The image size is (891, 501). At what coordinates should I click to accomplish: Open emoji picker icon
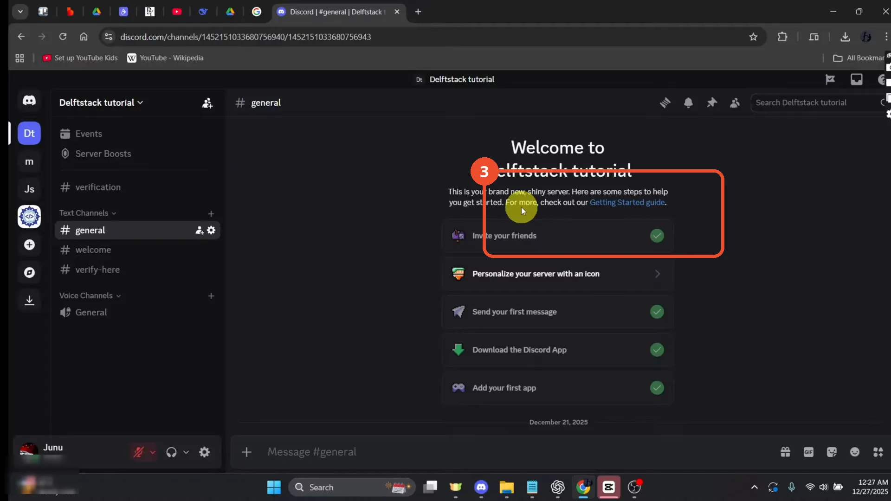[855, 452]
